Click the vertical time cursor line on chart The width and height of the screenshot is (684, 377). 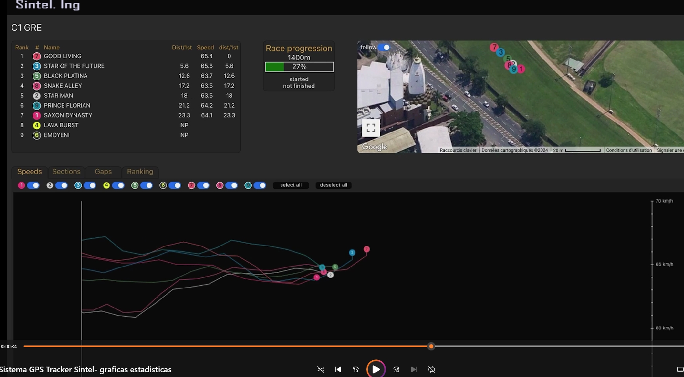(81, 270)
